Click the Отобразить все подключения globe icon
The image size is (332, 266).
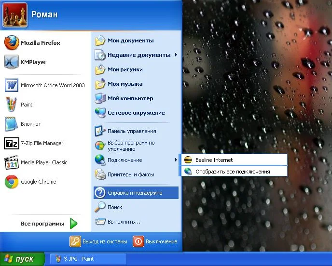188,172
